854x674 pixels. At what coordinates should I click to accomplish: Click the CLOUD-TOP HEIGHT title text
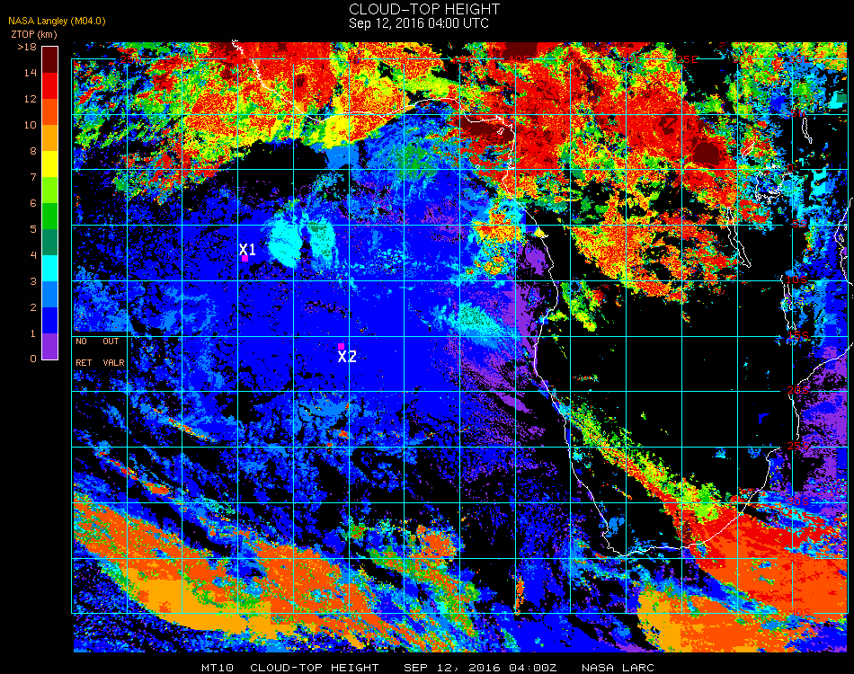[424, 9]
